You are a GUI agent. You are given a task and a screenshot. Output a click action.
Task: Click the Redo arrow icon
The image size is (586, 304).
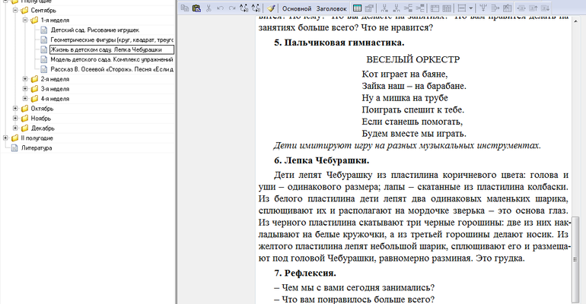(x=232, y=8)
